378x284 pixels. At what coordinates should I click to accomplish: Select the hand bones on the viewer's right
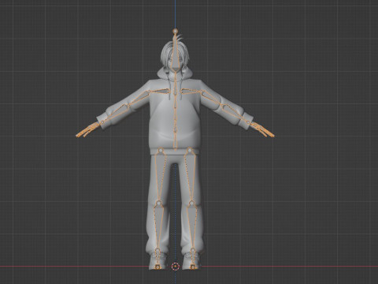262,130
